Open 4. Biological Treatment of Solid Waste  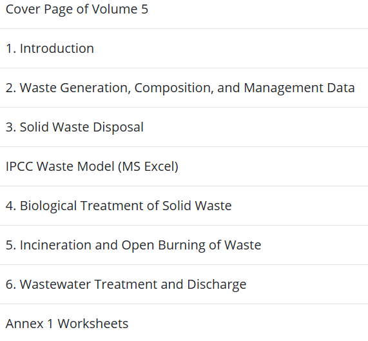click(x=119, y=206)
